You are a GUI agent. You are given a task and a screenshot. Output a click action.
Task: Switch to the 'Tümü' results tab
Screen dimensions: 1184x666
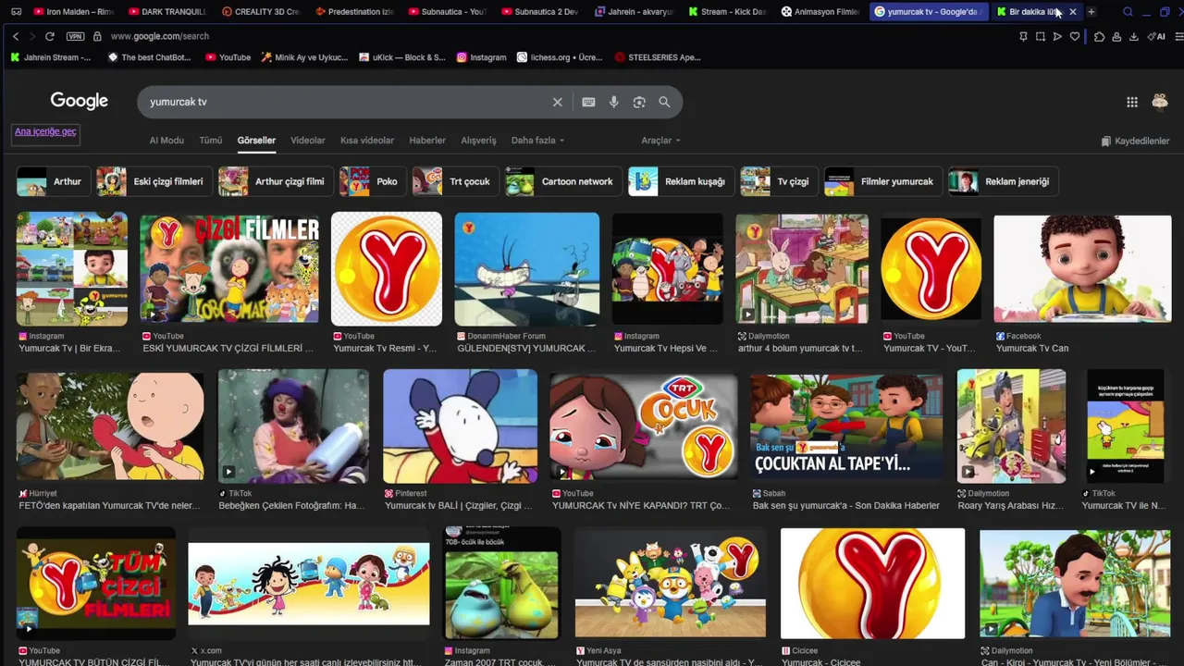211,141
